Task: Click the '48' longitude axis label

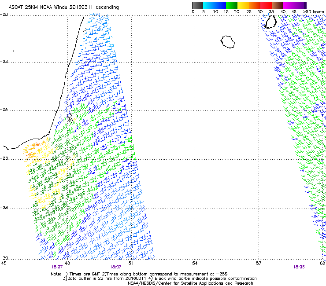Action: coord(67,263)
